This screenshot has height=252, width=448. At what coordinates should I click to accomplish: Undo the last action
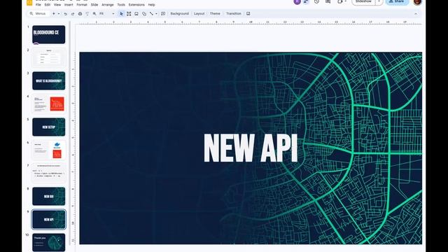[65, 14]
